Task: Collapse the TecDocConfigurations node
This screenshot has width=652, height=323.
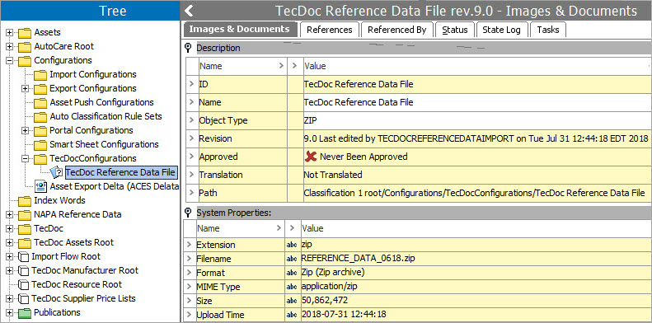Action: click(26, 159)
